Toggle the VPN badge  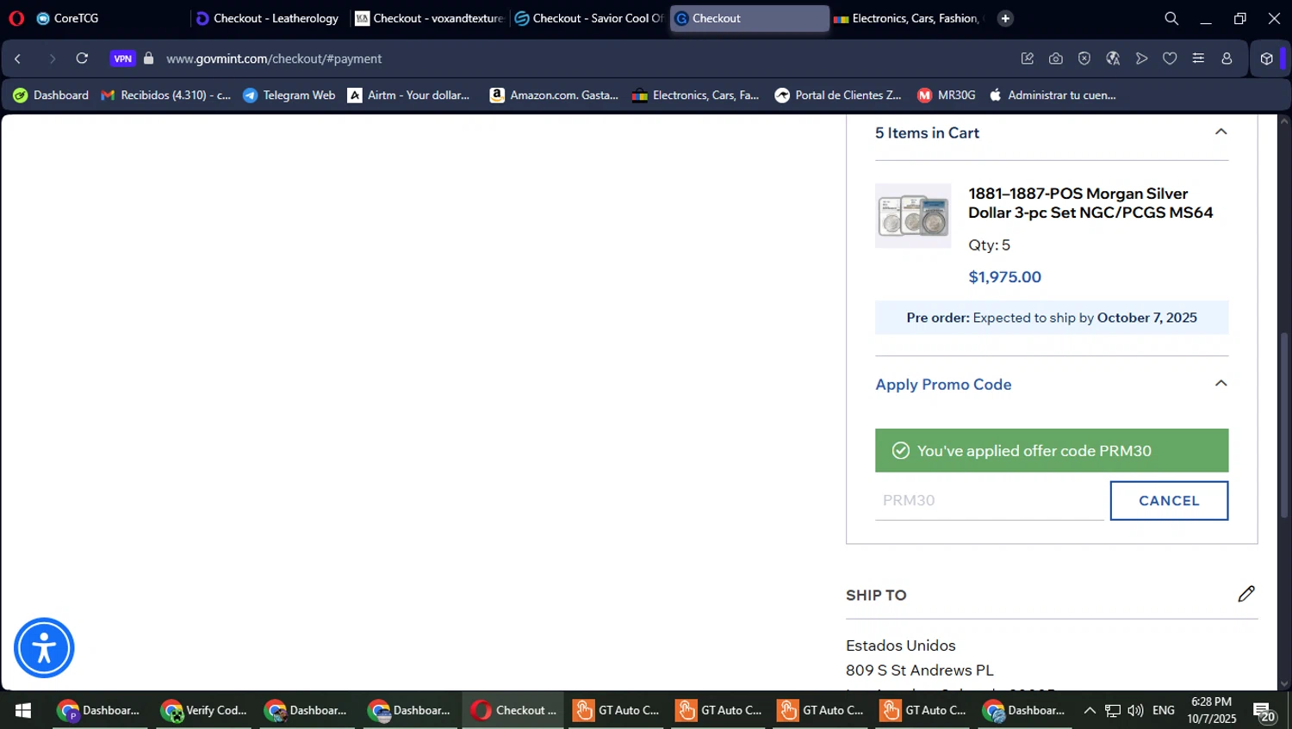[x=123, y=59]
